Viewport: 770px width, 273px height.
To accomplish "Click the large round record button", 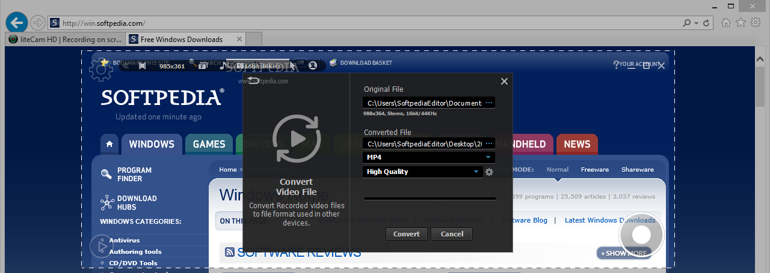I will (x=641, y=235).
